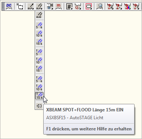The image size is (142, 139).
Task: Select the spot+flood 'f 10 s' option
Action: click(x=39, y=87)
